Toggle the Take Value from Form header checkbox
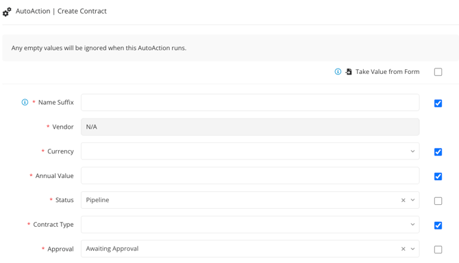 coord(438,72)
